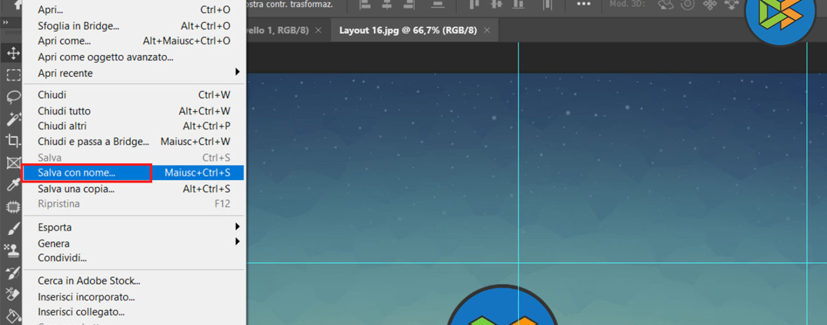
Task: Choose Chiudi tutto from the menu
Action: 64,111
